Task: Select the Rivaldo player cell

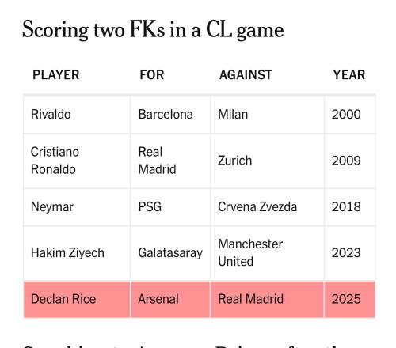Action: coord(77,115)
